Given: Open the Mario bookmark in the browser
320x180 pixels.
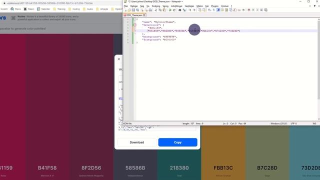Looking at the screenshot, I should [15, 9].
